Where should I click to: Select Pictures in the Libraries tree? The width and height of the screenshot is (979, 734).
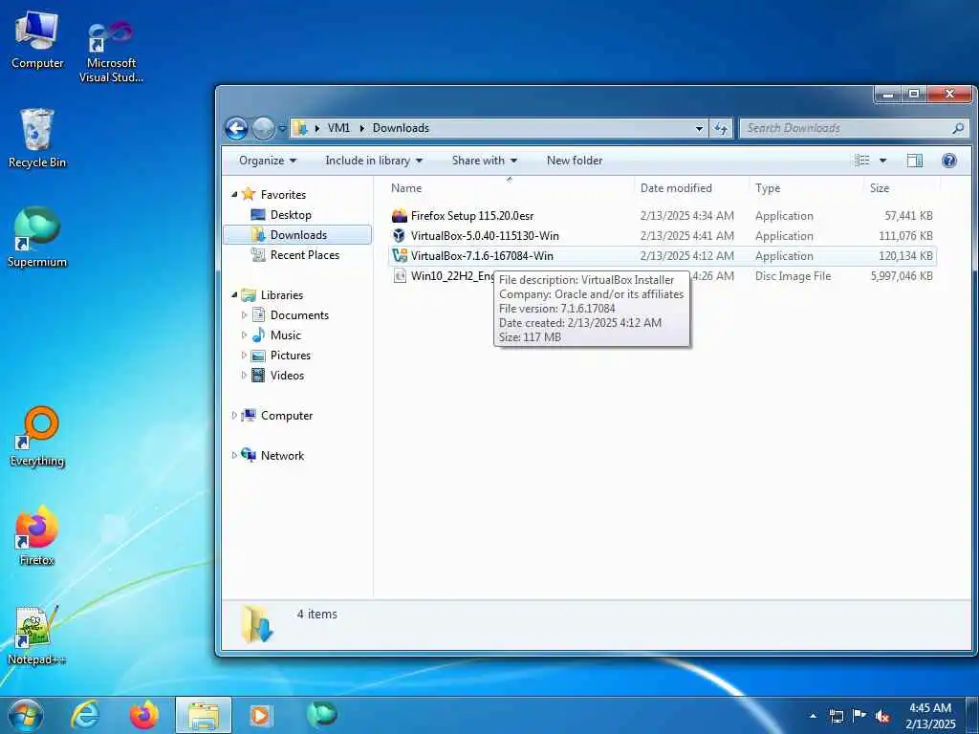[290, 356]
